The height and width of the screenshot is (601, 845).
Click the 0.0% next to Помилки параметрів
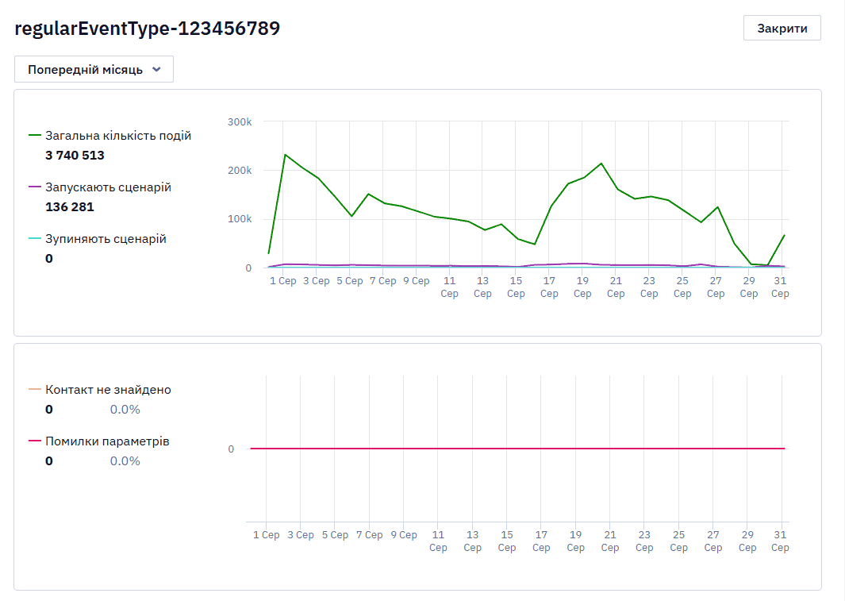tap(125, 461)
